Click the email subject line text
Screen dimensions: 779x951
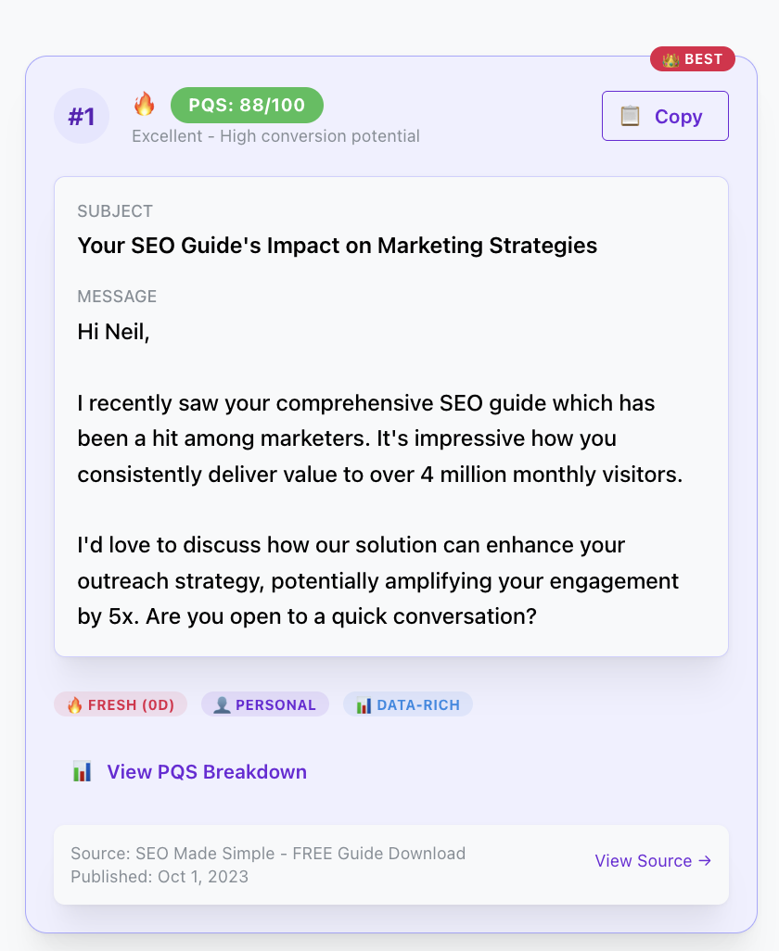[x=338, y=246]
